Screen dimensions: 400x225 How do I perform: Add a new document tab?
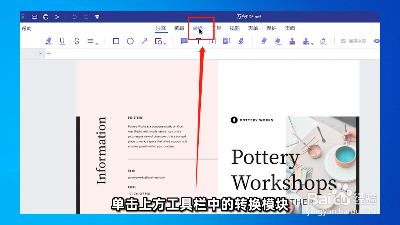coord(49,54)
